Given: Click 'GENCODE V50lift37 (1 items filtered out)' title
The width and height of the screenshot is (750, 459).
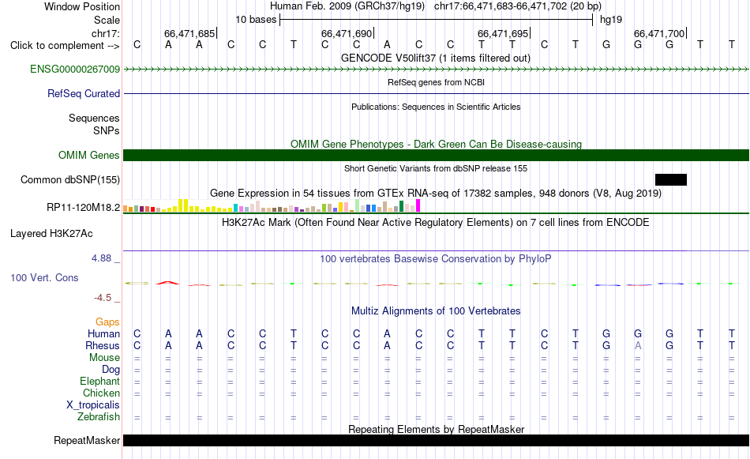Looking at the screenshot, I should 436,58.
